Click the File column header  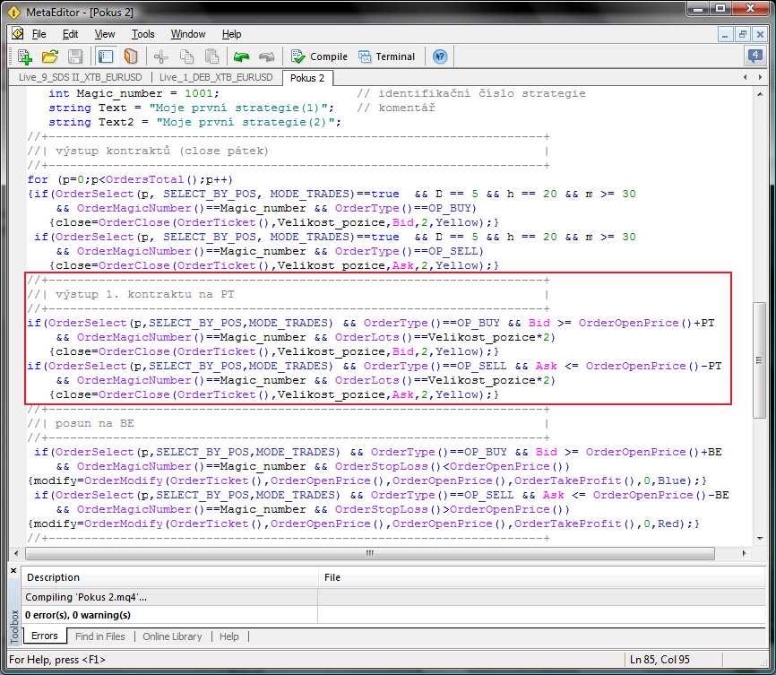(542, 577)
